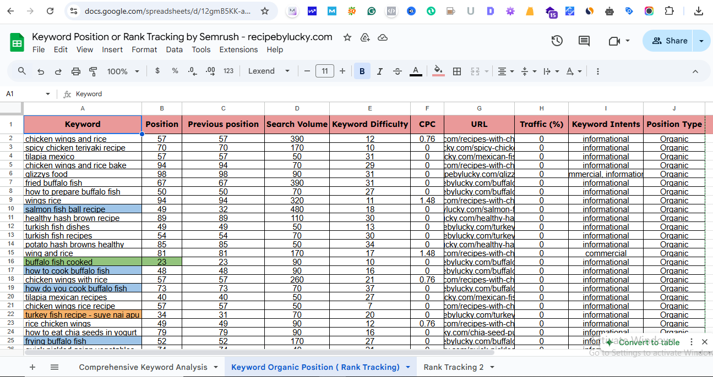Increase the font size
The width and height of the screenshot is (713, 377).
(x=342, y=71)
